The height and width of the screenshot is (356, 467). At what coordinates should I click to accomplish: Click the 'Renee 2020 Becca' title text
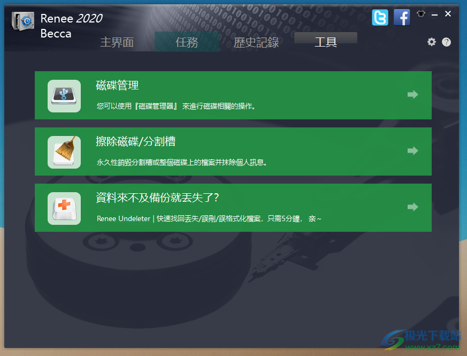point(72,26)
